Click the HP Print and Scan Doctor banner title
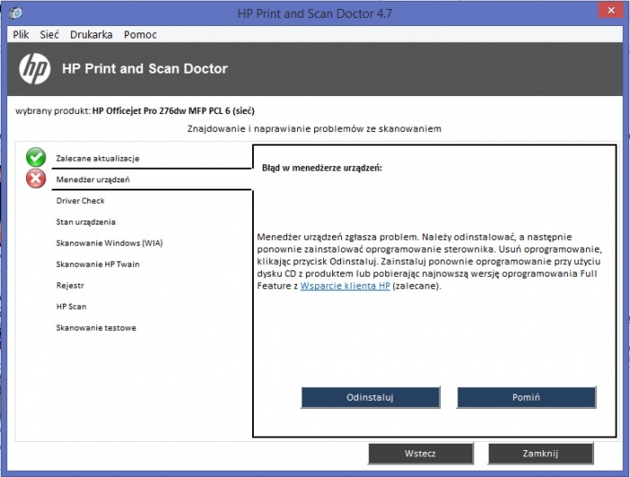Viewport: 630px width, 477px height. click(145, 68)
